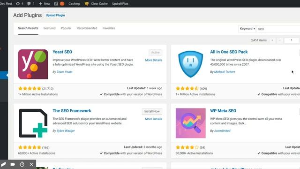This screenshot has height=169, width=300.
Task: Open the Yoast SEO admin bar icon
Action: 56,4
